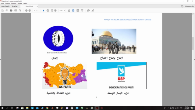
Task: Click the text حزب العدالة والتنمية
Action: point(58,93)
